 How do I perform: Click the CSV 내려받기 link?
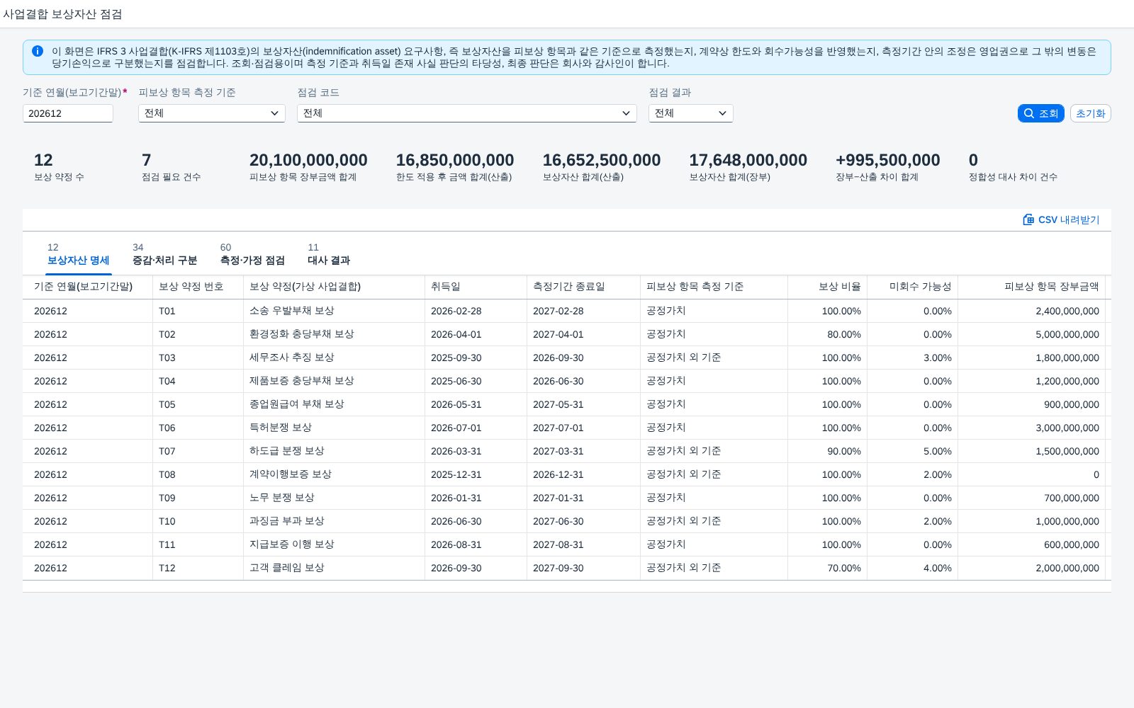tap(1061, 219)
